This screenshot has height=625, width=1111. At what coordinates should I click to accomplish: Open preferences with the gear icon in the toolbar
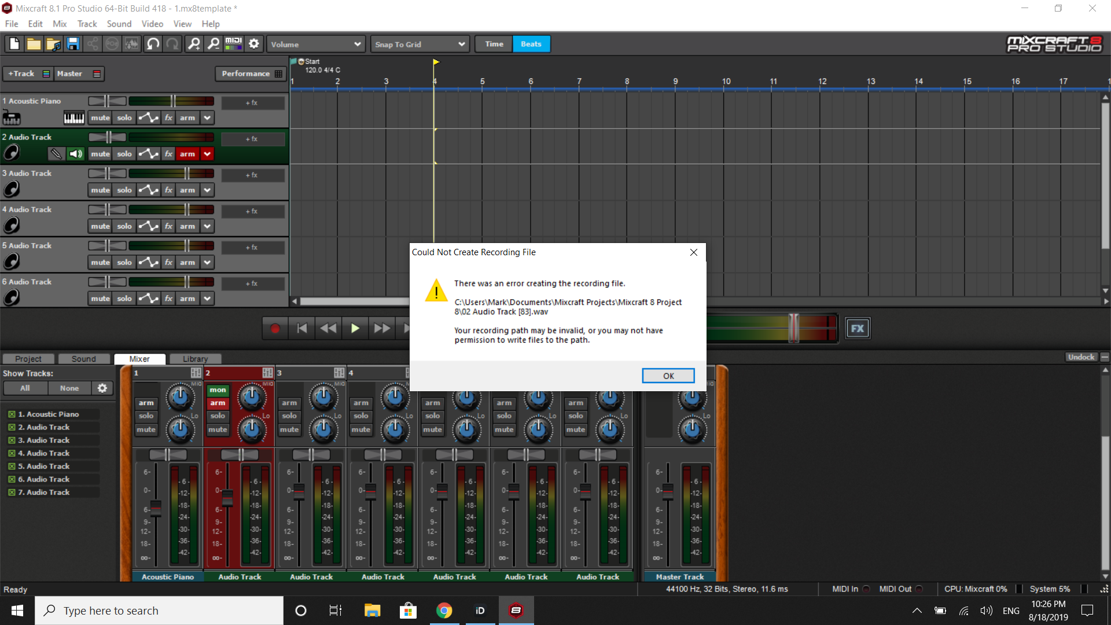click(x=253, y=44)
